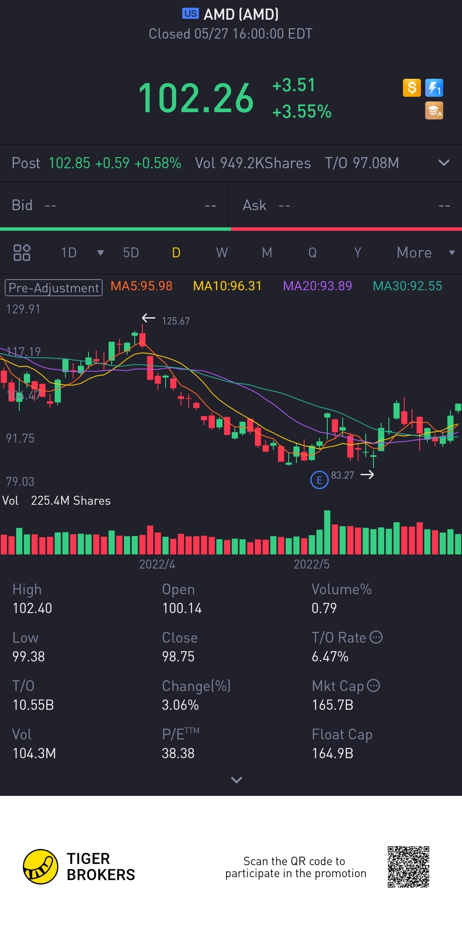Image resolution: width=462 pixels, height=938 pixels.
Task: Tap the Low value 99.38
Action: pos(29,657)
